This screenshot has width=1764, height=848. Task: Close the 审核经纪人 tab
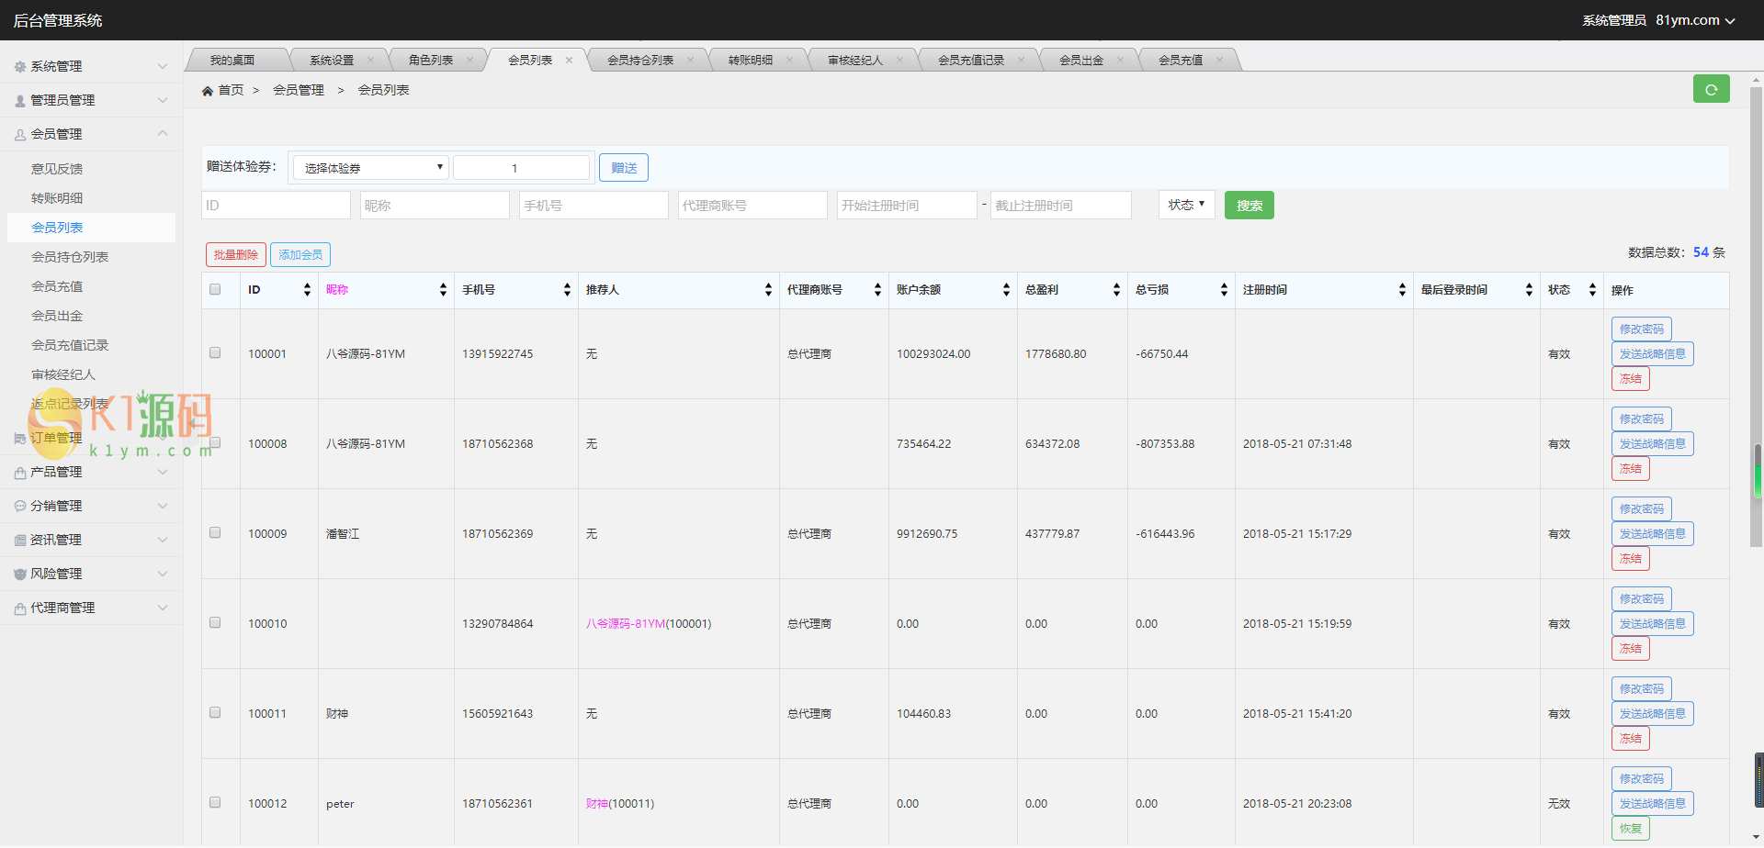[899, 61]
